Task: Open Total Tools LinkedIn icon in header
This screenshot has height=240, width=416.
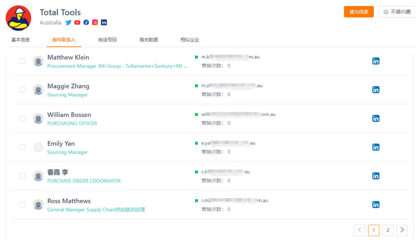Action: coord(104,22)
